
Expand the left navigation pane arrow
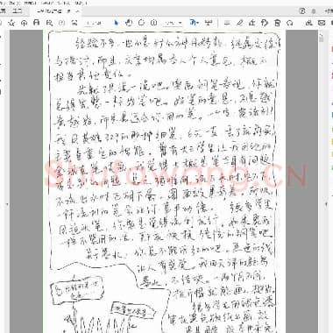click(7, 204)
